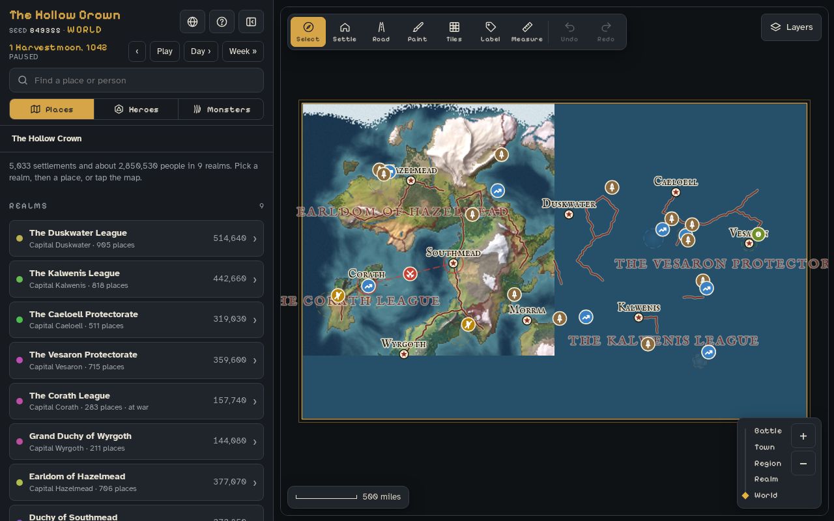The height and width of the screenshot is (521, 834).
Task: Open the Layers panel
Action: coord(791,27)
